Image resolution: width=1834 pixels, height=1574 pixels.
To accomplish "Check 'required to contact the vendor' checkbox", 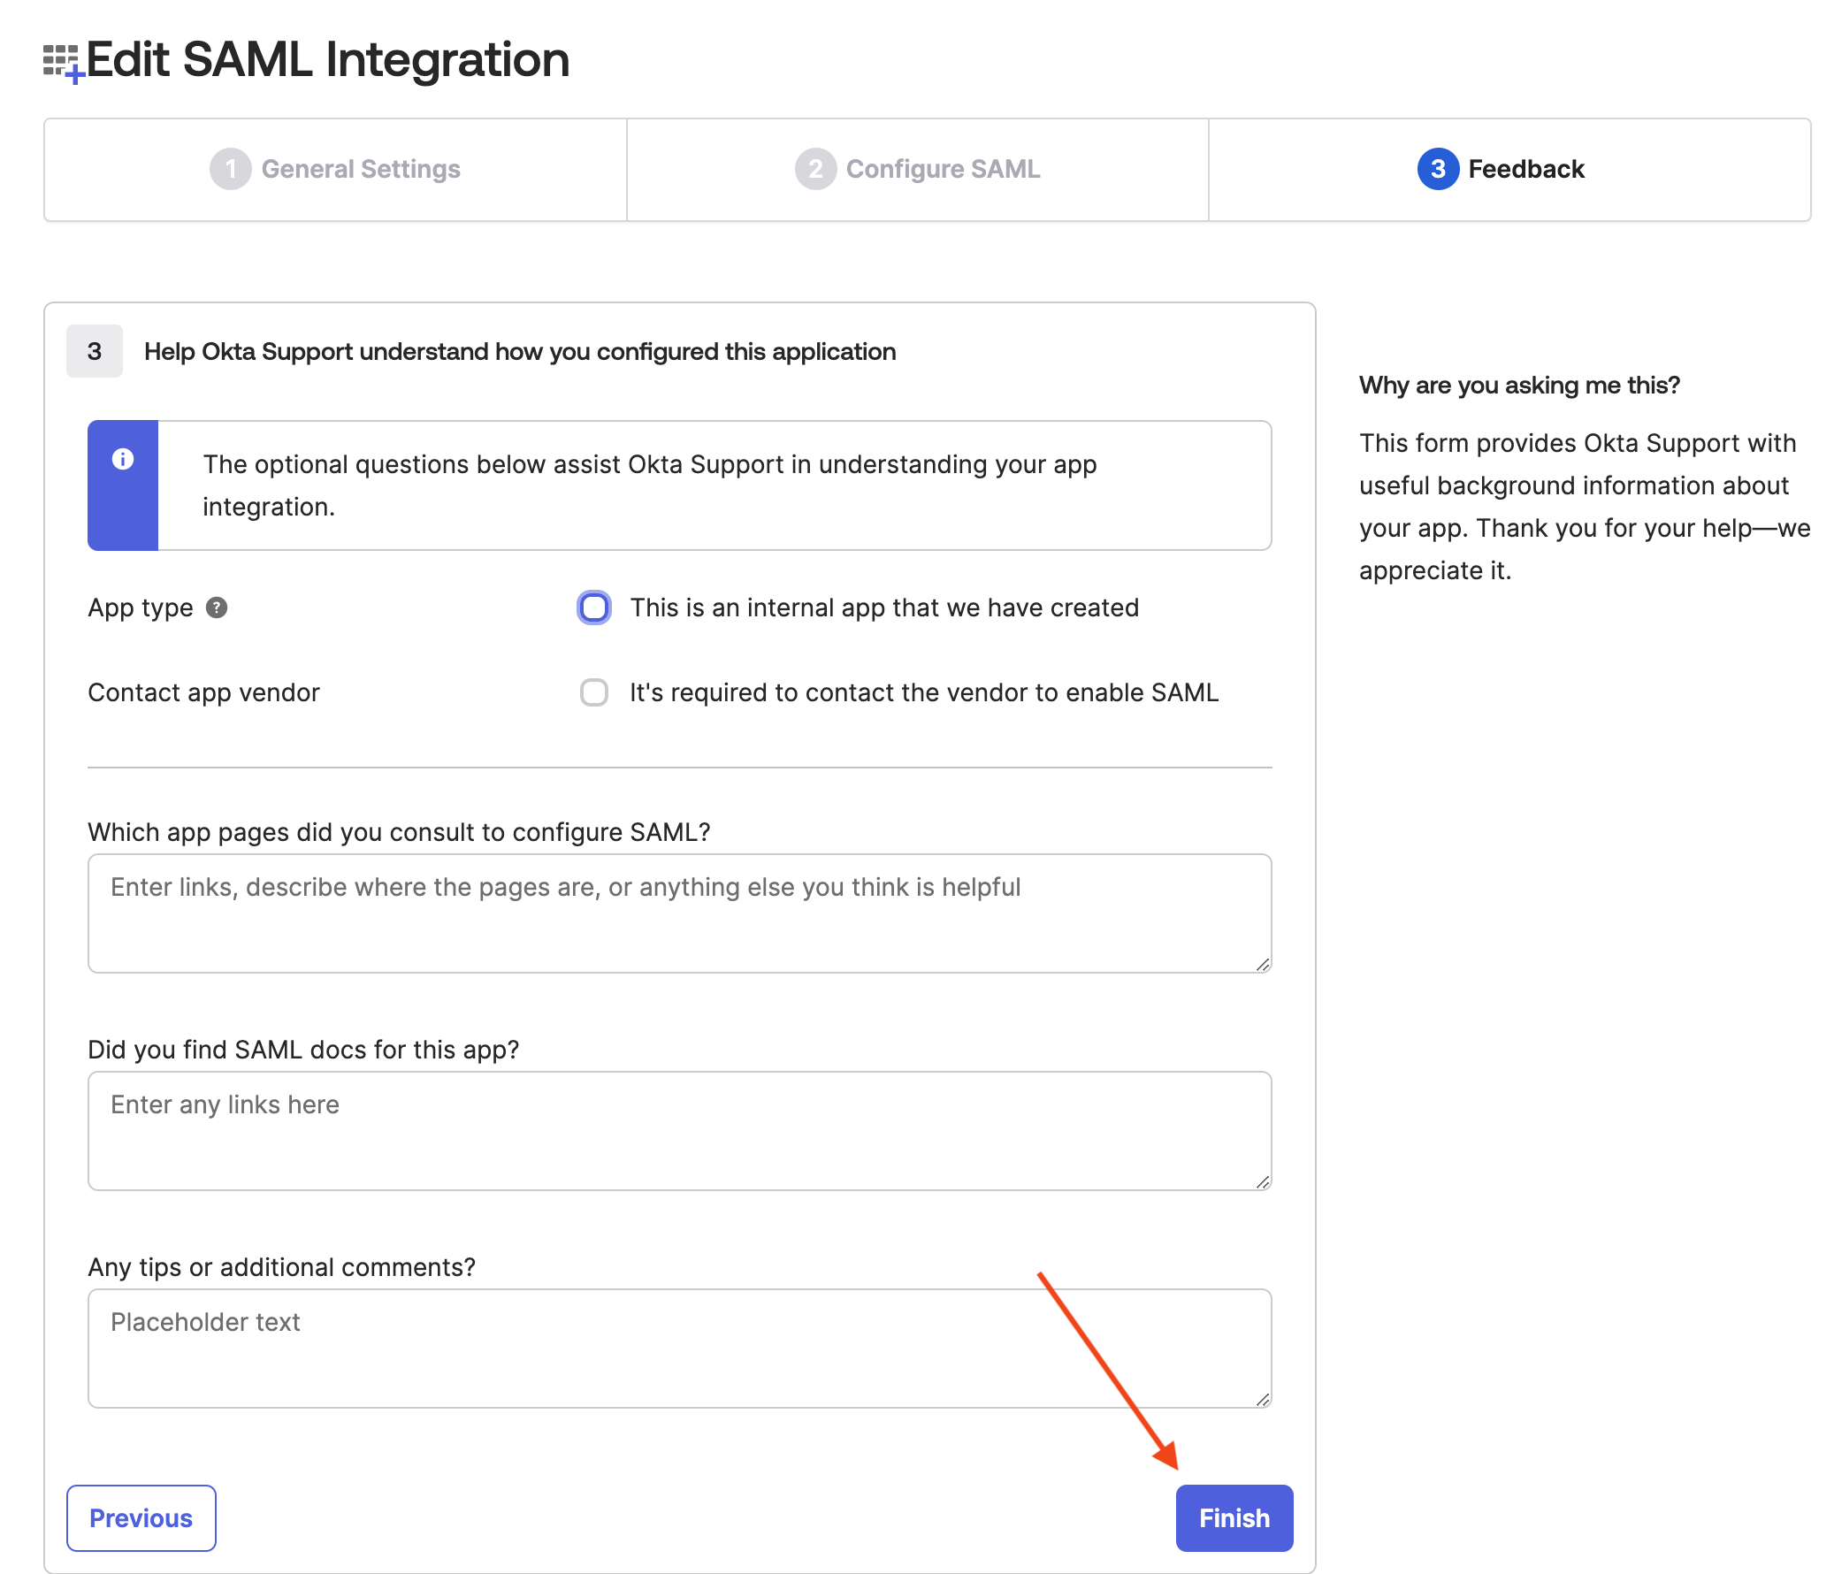I will (594, 692).
